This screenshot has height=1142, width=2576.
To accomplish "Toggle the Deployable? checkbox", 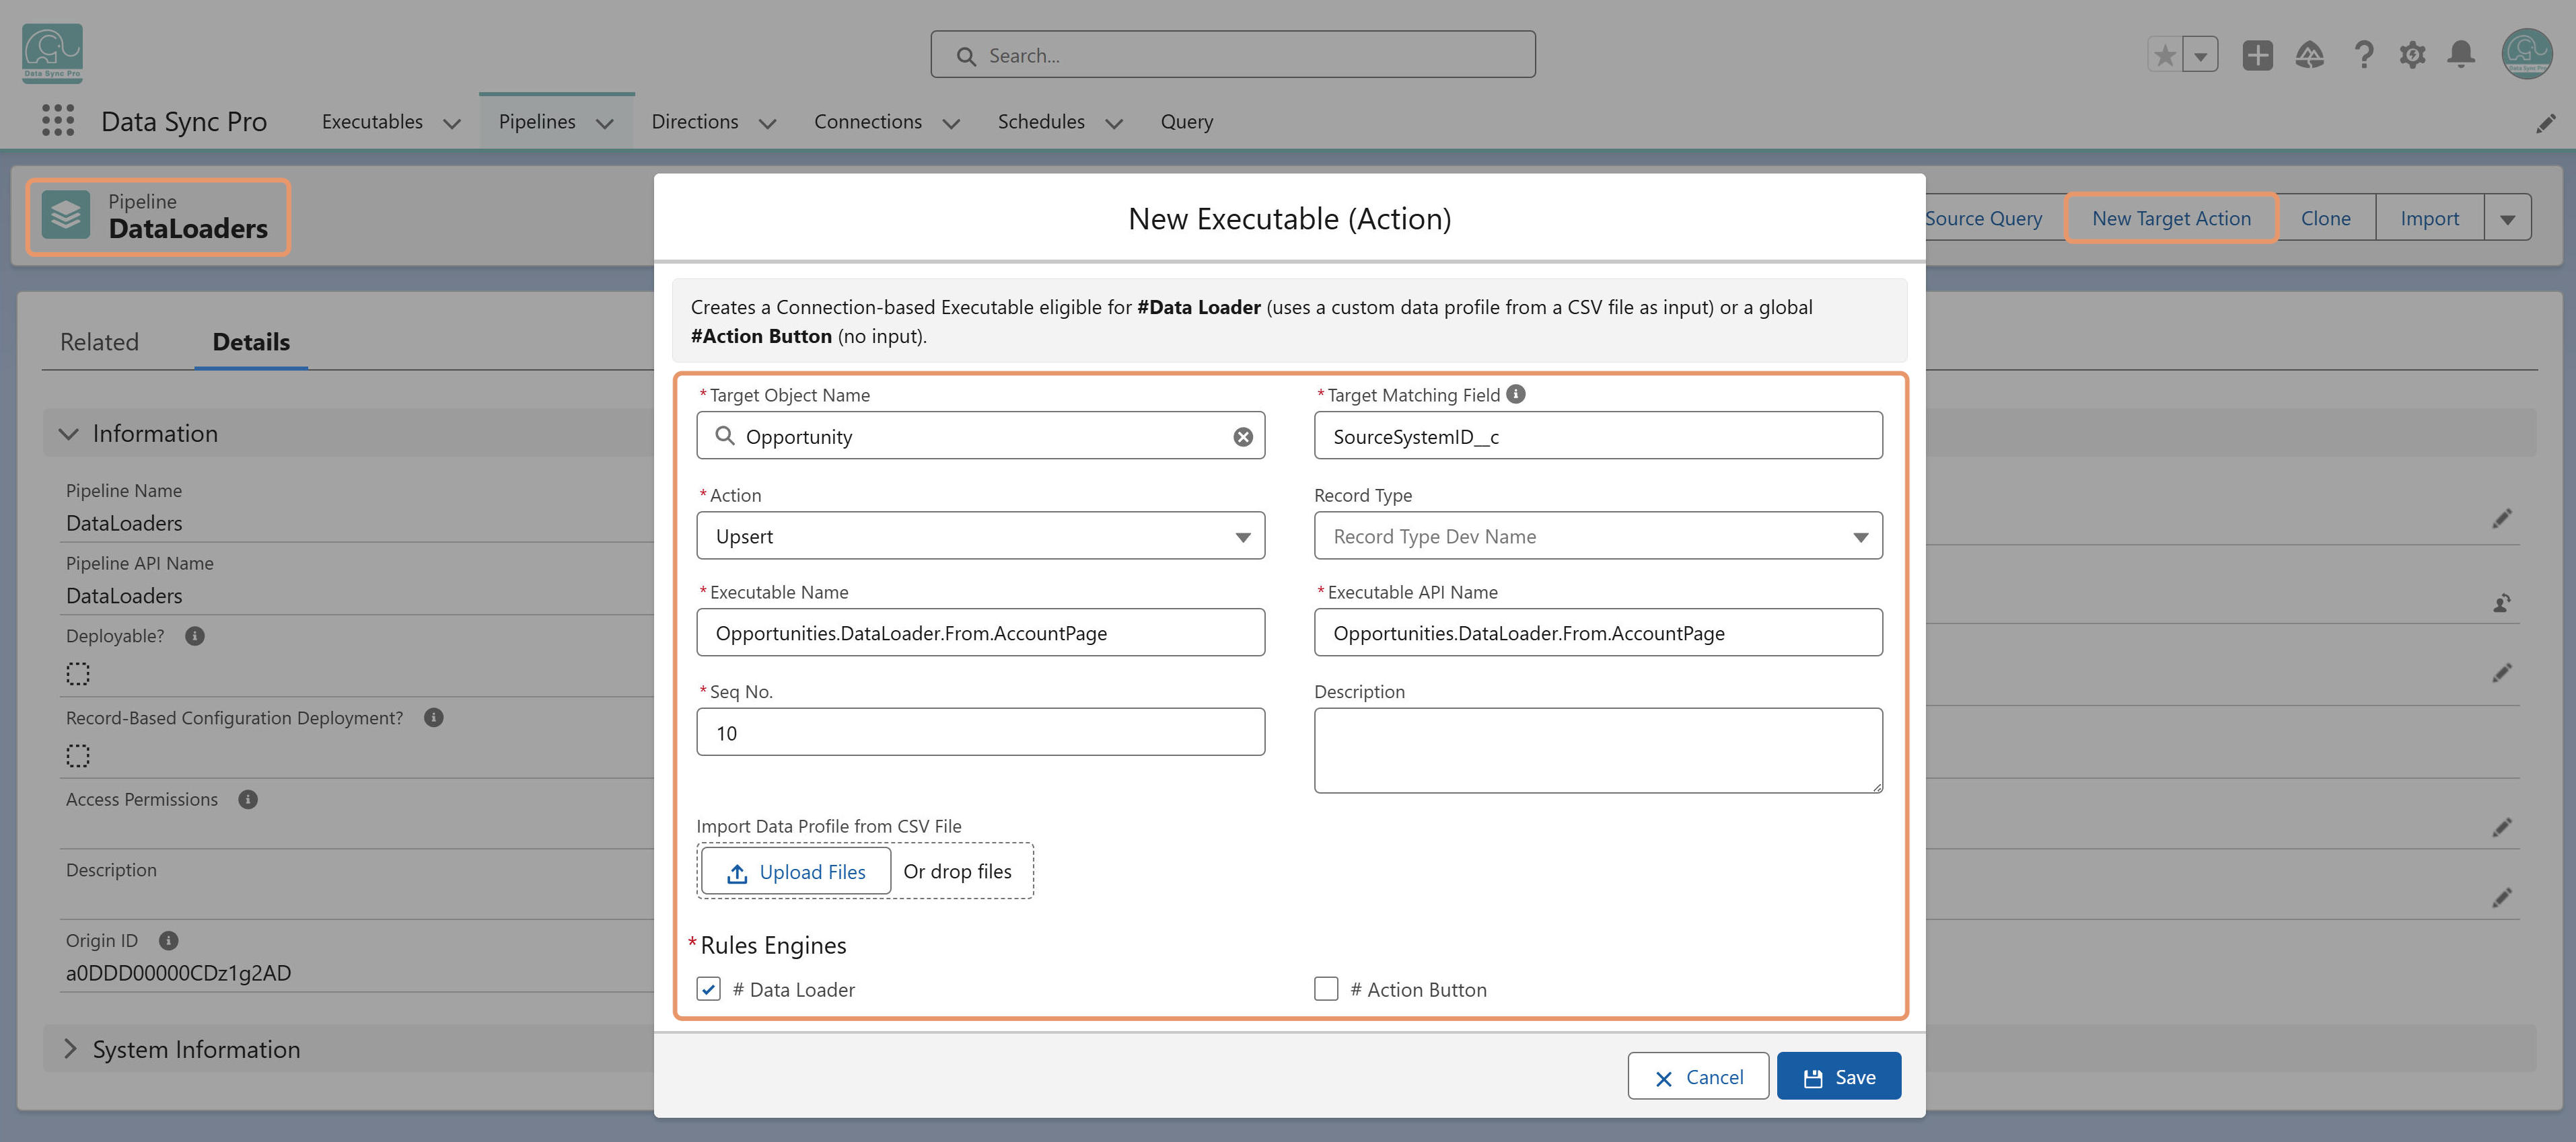I will [78, 673].
